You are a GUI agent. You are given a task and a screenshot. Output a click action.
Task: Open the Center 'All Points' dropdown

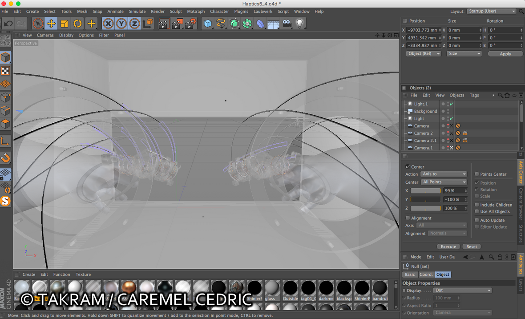point(444,182)
